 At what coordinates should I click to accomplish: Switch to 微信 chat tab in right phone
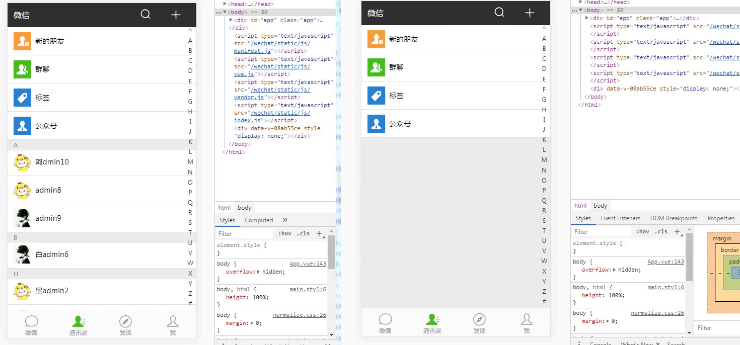385,323
